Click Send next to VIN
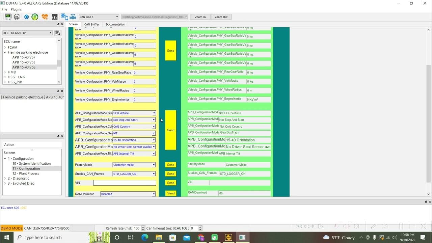 click(170, 183)
